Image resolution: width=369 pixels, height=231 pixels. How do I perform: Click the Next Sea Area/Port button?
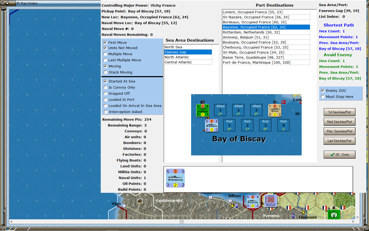tap(339, 122)
